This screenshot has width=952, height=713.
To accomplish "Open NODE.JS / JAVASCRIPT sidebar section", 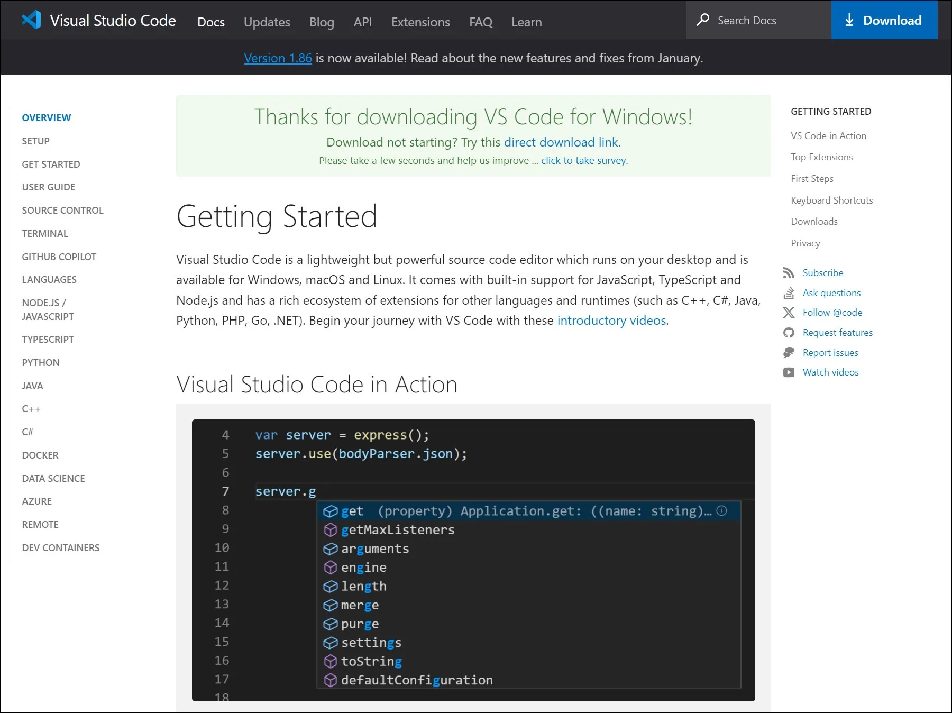I will pyautogui.click(x=48, y=310).
